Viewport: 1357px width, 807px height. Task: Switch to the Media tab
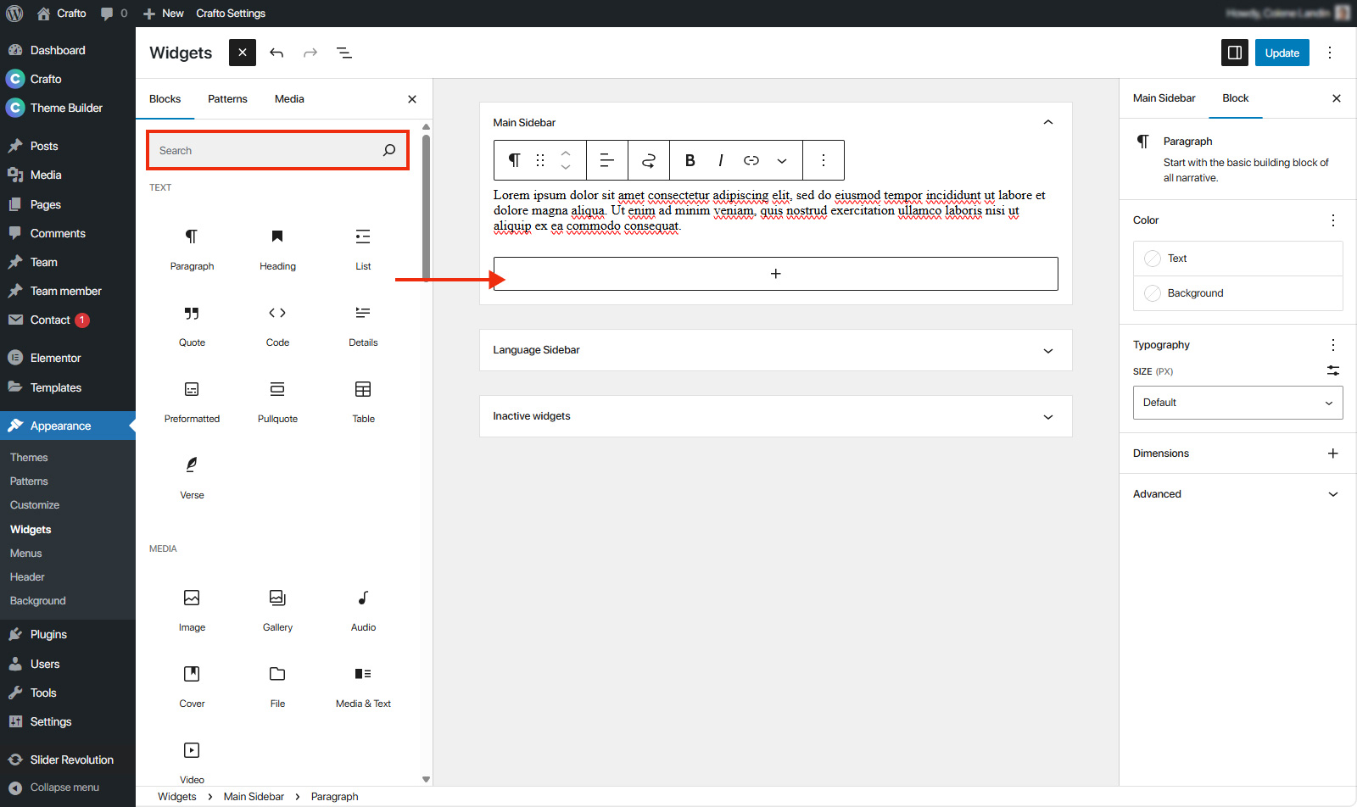click(x=289, y=99)
